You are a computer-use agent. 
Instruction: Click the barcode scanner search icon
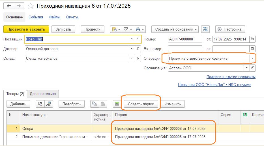click(x=41, y=104)
